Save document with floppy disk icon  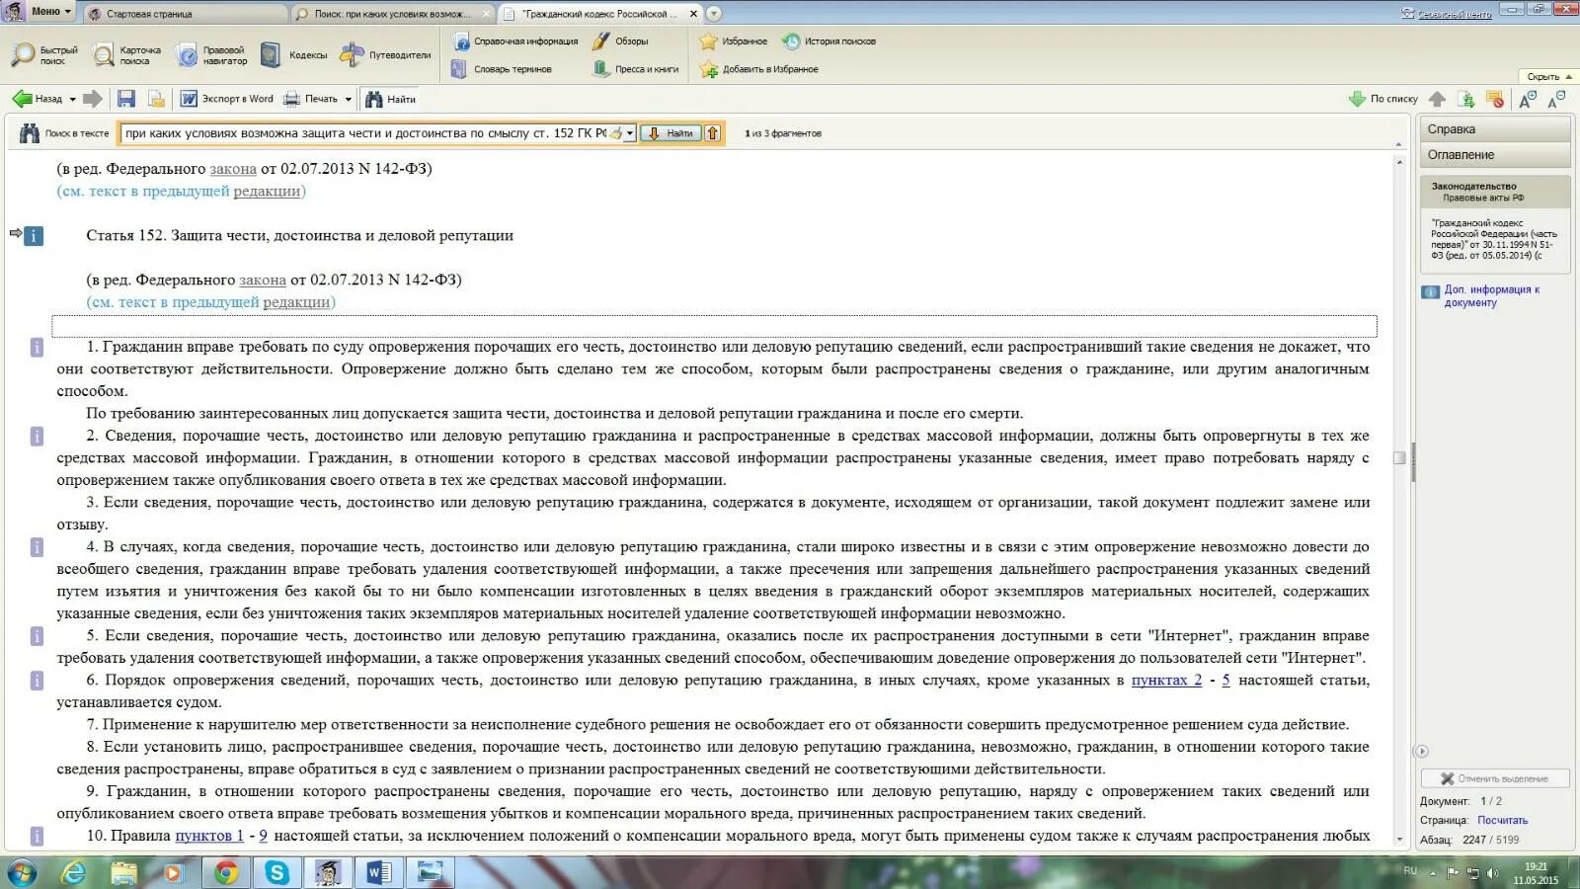click(x=126, y=99)
